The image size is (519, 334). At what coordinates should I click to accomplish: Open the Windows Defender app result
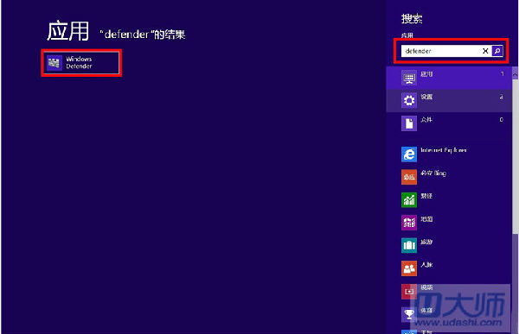coord(81,63)
